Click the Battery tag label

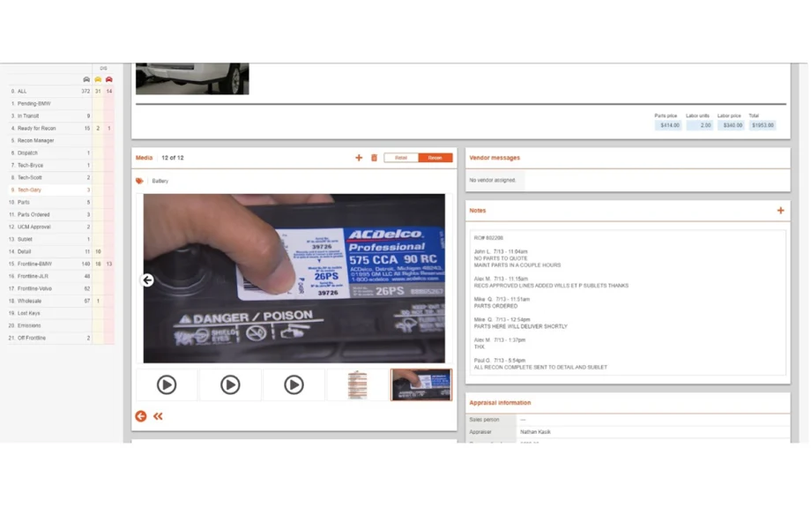pos(160,181)
